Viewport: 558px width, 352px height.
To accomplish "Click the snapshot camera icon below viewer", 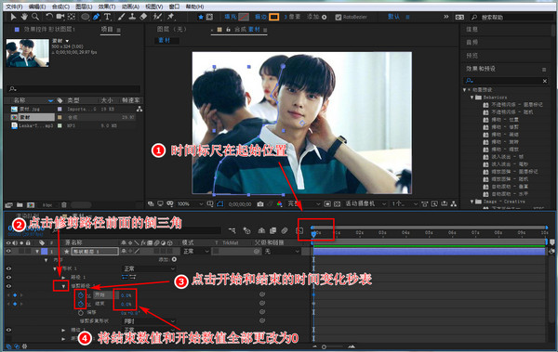I will click(x=260, y=203).
